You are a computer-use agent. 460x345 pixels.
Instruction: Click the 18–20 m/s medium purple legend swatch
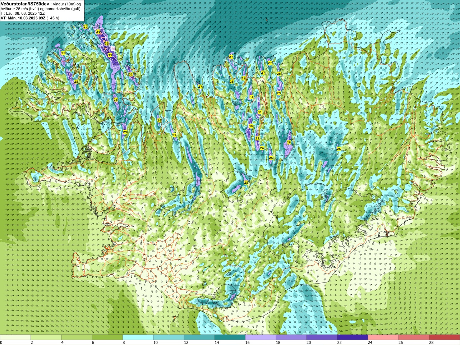pyautogui.click(x=291, y=337)
